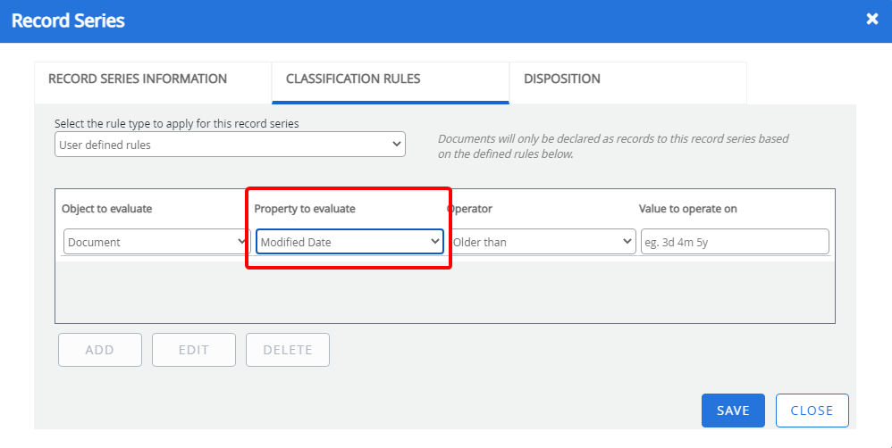Click the Value to operate on label

click(687, 209)
